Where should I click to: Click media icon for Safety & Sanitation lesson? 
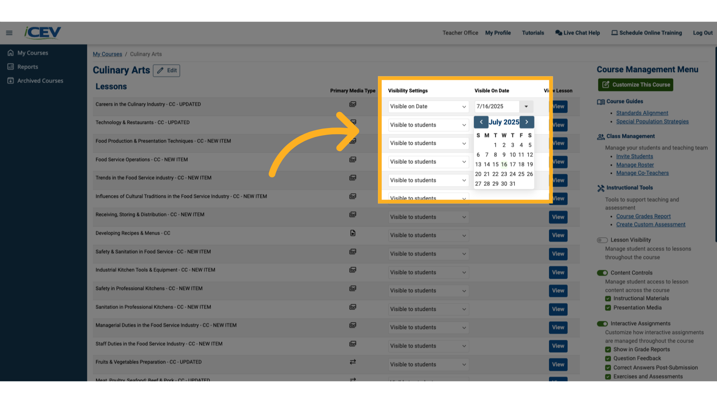pos(353,252)
